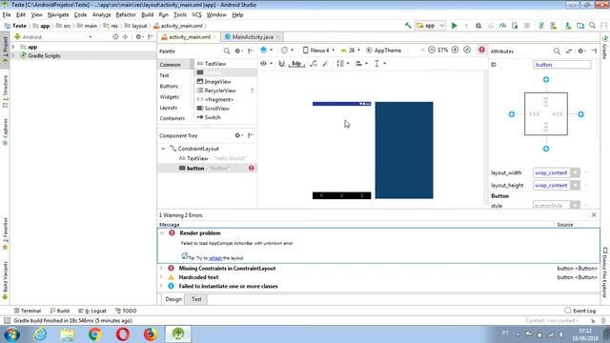Screen dimensions: 610x343
Task: Open Terminal tool window
Action: pos(28,311)
